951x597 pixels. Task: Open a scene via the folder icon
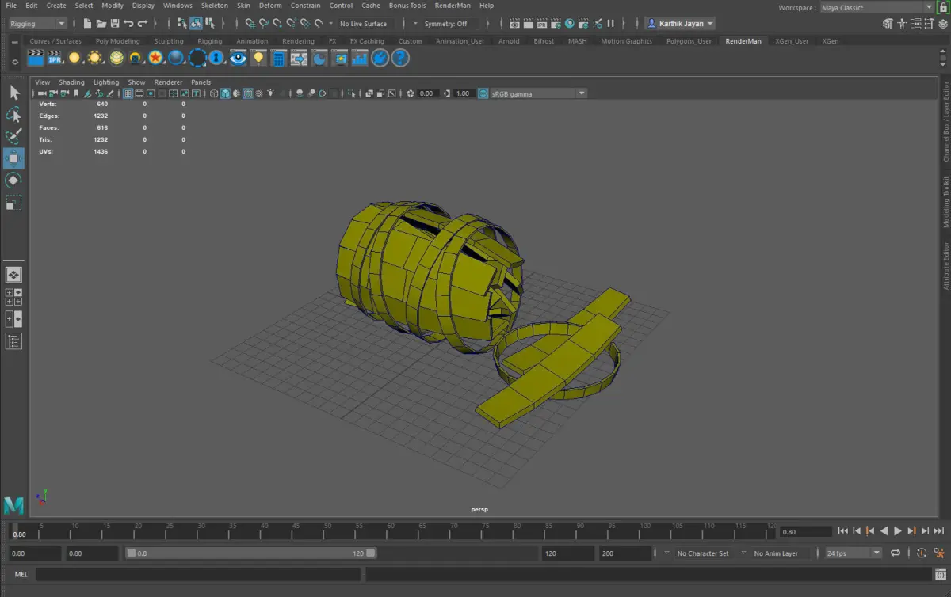(x=101, y=24)
